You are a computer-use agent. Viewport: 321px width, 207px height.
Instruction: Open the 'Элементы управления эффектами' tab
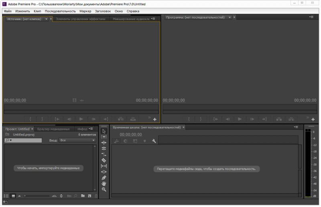click(x=81, y=19)
